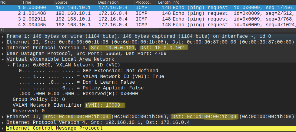Screen dimensions: 296x132
Task: Select the Don't Learn: False flag line
Action: [x=77, y=82]
